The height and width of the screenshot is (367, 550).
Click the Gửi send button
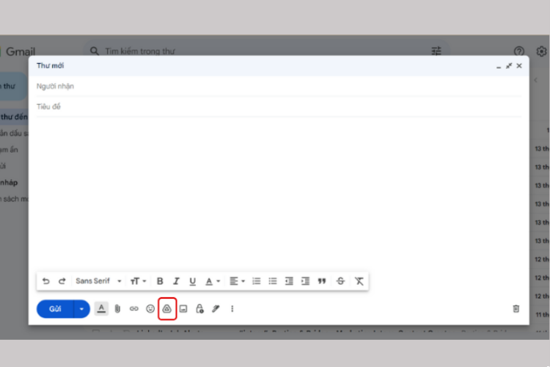pyautogui.click(x=55, y=309)
